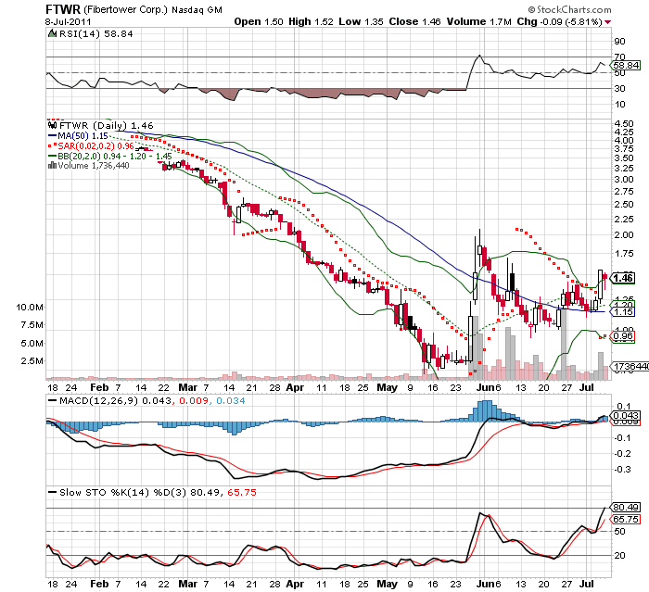The image size is (649, 592).
Task: Click the Open 1.50 value
Action: pyautogui.click(x=259, y=22)
